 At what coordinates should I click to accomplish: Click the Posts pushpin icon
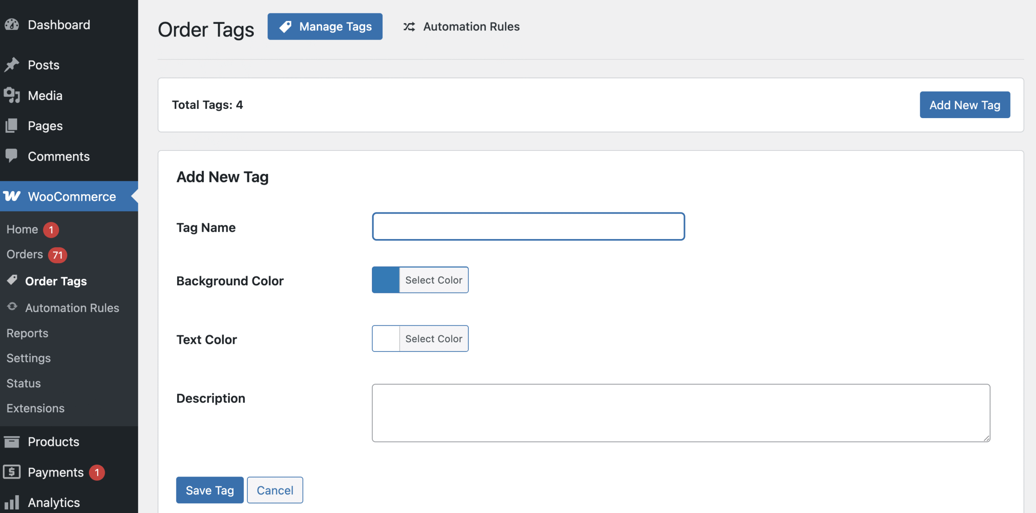point(12,65)
